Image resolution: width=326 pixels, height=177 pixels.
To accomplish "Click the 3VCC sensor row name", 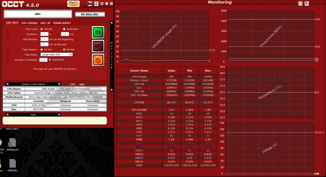I will point(139,121).
